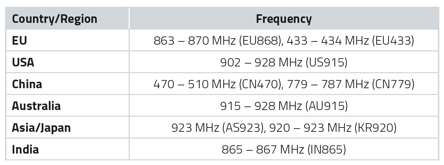Select the Country/Region column header
The height and width of the screenshot is (165, 444).
(54, 19)
